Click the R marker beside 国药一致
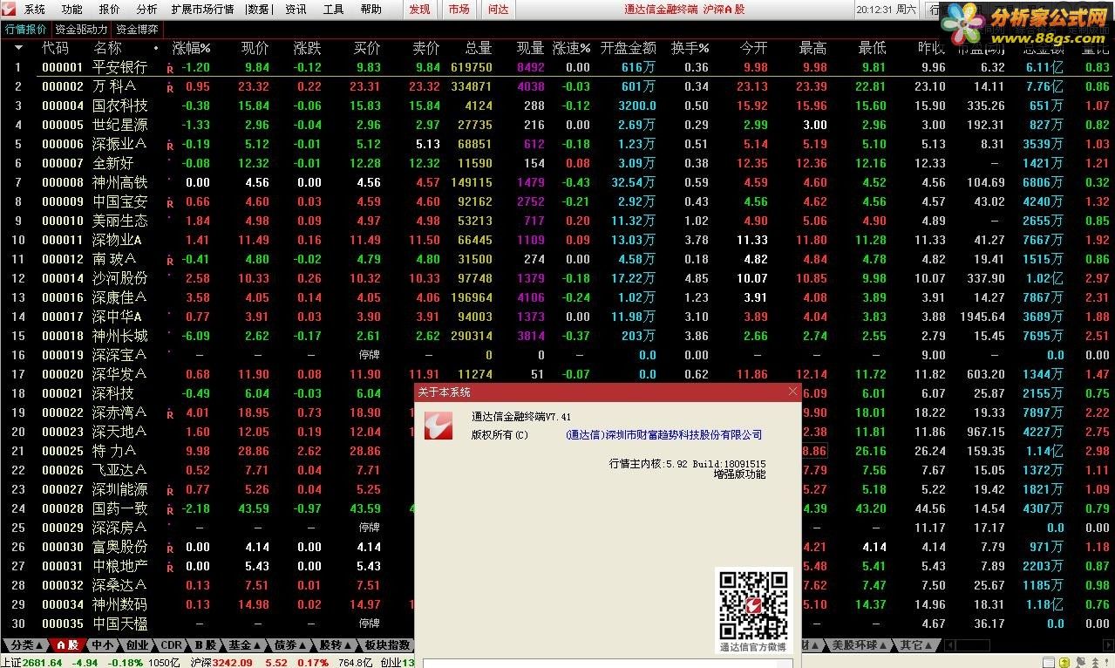Image resolution: width=1115 pixels, height=668 pixels. [170, 509]
